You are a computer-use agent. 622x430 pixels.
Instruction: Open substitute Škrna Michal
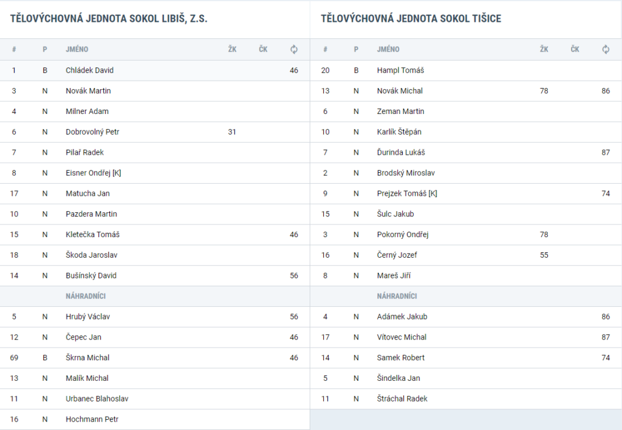(x=87, y=358)
